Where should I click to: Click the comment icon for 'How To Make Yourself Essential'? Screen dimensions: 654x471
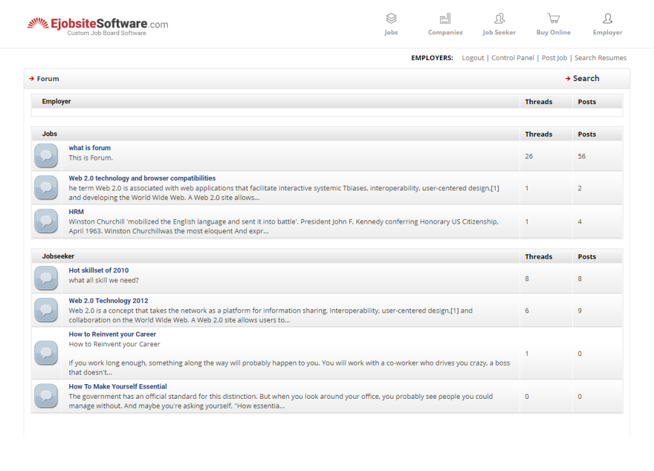point(45,396)
